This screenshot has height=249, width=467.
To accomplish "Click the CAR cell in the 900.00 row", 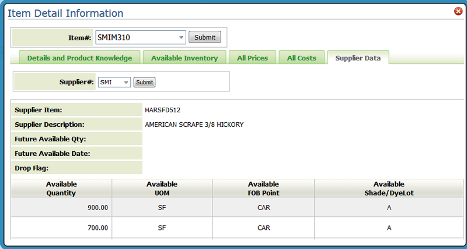I will coord(263,207).
